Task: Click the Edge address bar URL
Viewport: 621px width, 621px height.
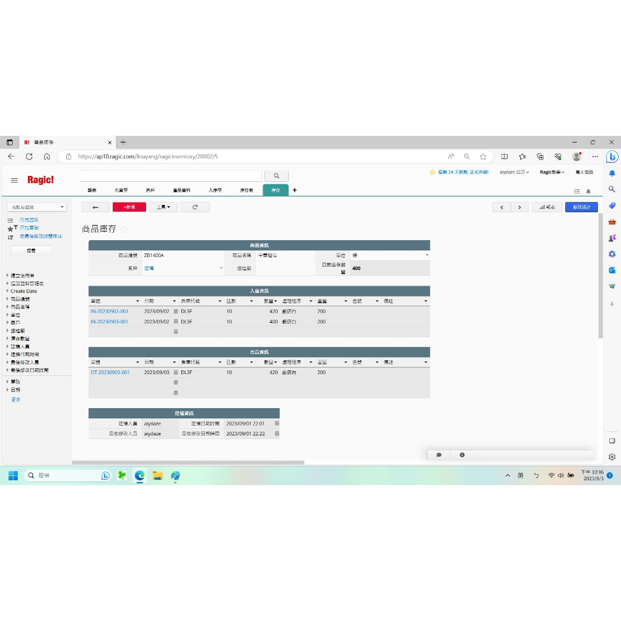Action: click(148, 157)
